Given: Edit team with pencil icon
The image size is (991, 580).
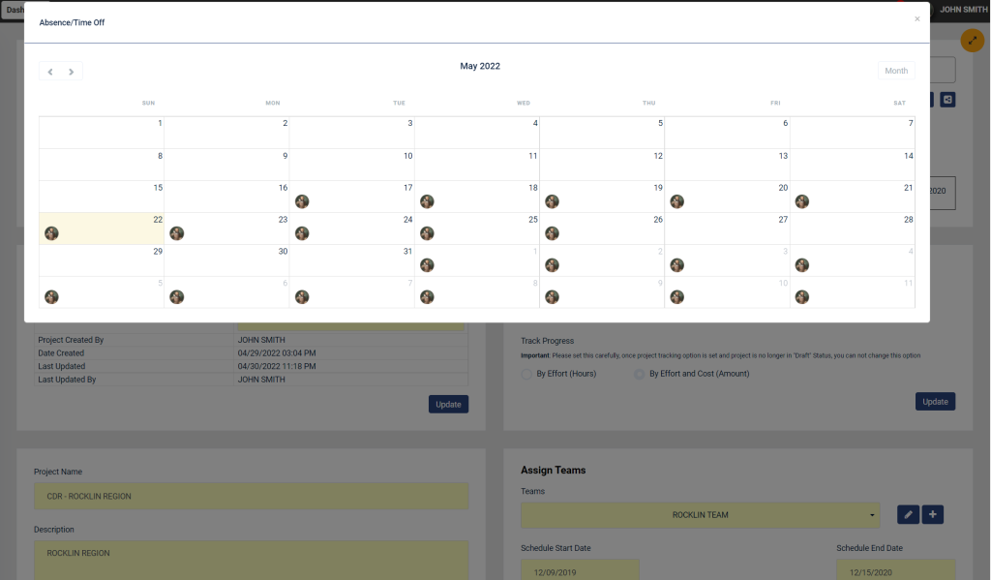Looking at the screenshot, I should coord(908,515).
